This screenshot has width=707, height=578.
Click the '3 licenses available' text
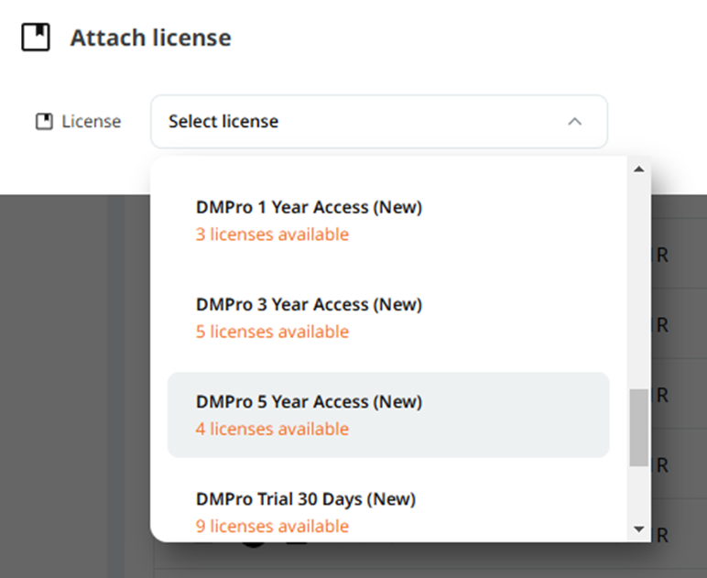(272, 234)
